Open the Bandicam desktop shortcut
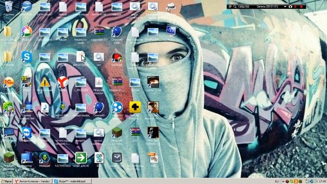This screenshot has width=327, height=184. tap(117, 57)
